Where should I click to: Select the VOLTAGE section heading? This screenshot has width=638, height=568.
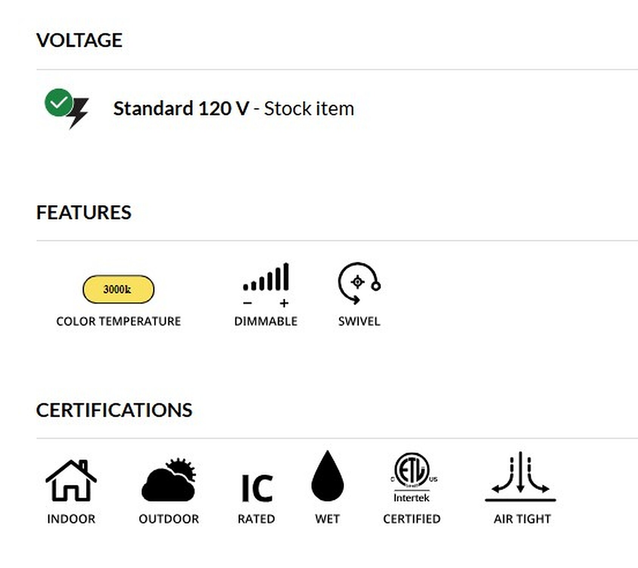[79, 40]
